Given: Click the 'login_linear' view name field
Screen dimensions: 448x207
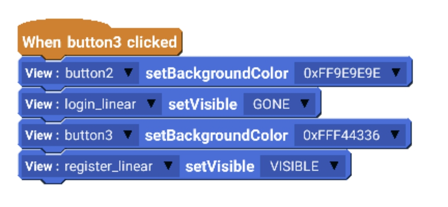Looking at the screenshot, I should pos(92,104).
